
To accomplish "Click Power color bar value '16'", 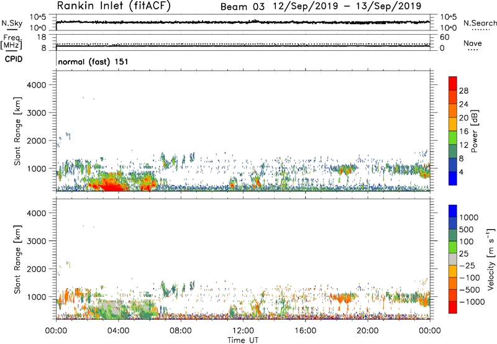I will click(x=463, y=132).
